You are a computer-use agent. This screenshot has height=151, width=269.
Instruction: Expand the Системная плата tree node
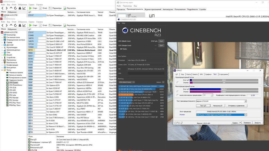(x=2, y=37)
